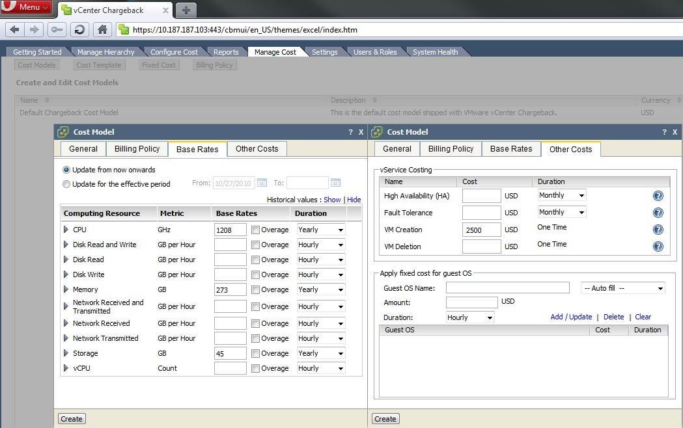
Task: Open the Auto fill dropdown
Action: pyautogui.click(x=622, y=288)
